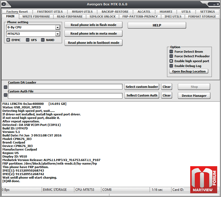221x197 pixels.
Task: Click the Detected : DA USB VCOM Port line
Action: [x=32, y=125]
